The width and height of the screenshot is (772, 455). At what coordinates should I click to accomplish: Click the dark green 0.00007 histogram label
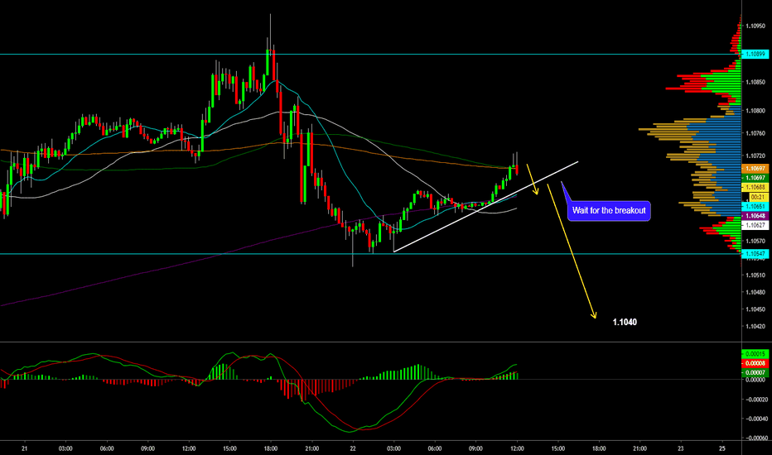[x=755, y=372]
